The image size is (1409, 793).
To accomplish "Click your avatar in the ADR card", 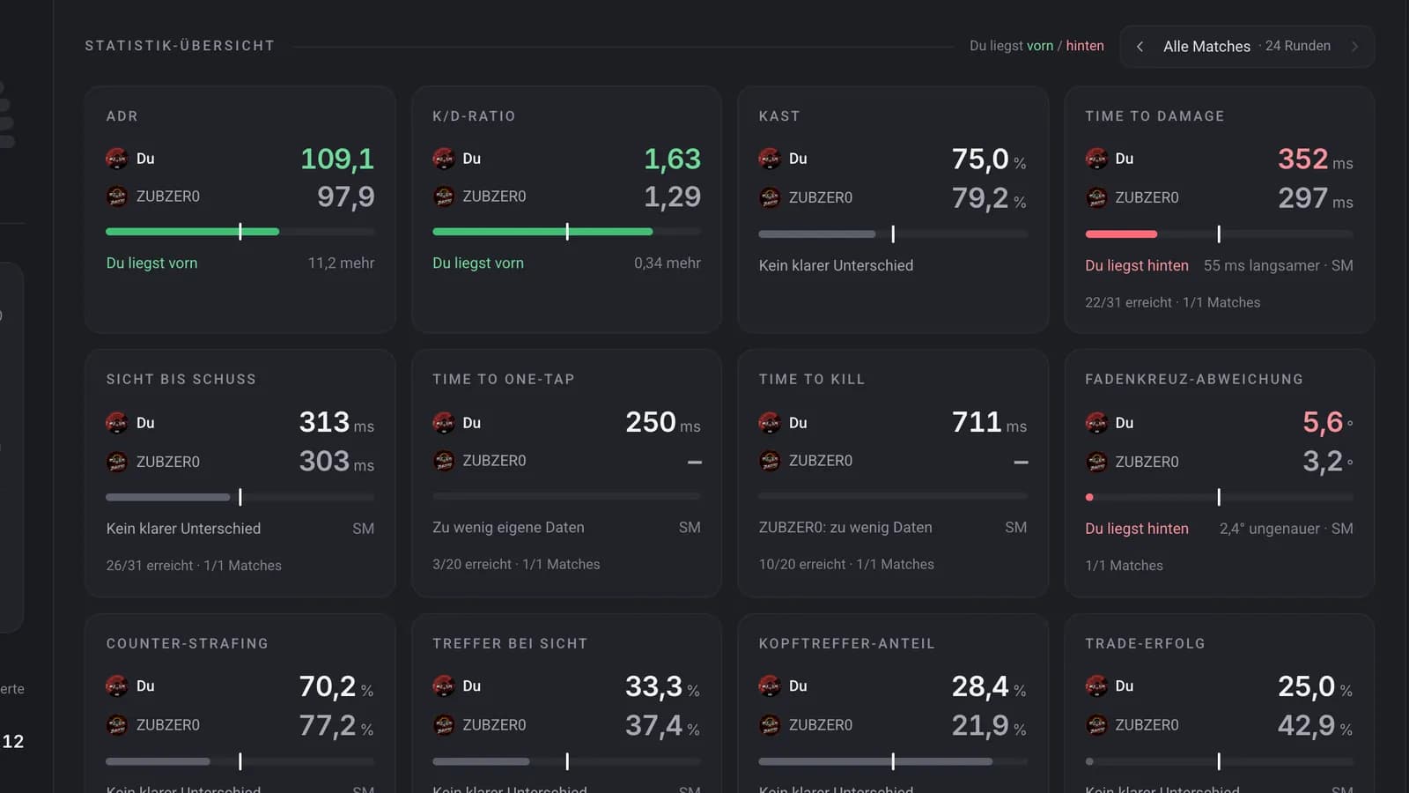I will tap(117, 159).
